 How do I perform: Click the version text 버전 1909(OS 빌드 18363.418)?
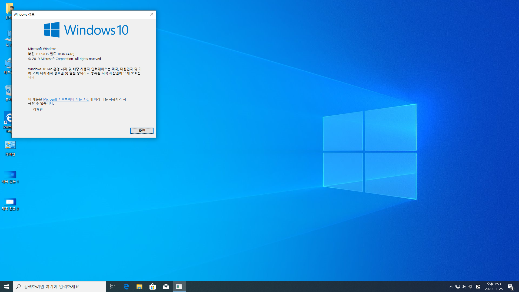[x=51, y=54]
